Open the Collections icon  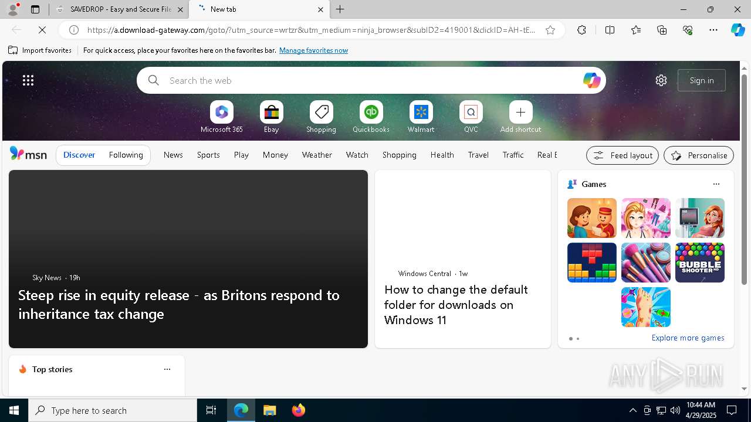point(662,30)
